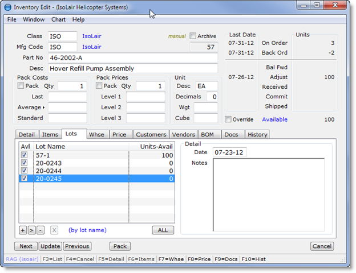This screenshot has width=356, height=273.
Task: Click the plus button to add a lot
Action: coord(23,230)
